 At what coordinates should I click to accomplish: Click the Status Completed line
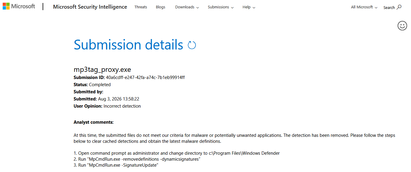click(x=92, y=85)
